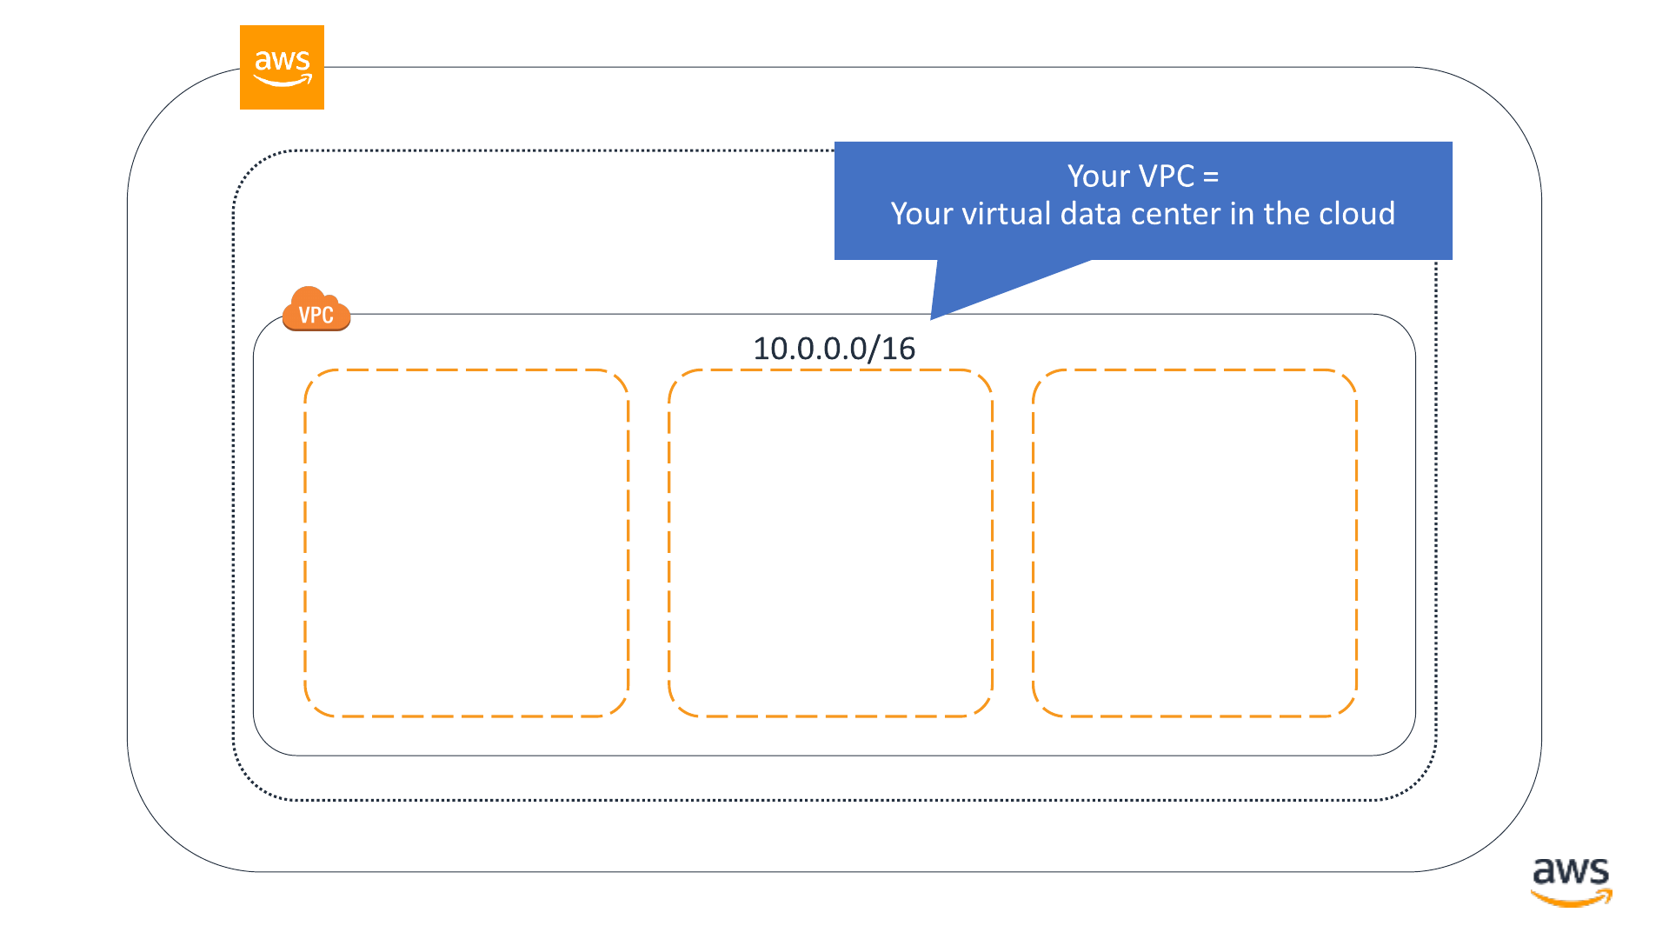Click the '/16' suffix of the CIDR label
The height and width of the screenshot is (939, 1669).
tap(892, 349)
